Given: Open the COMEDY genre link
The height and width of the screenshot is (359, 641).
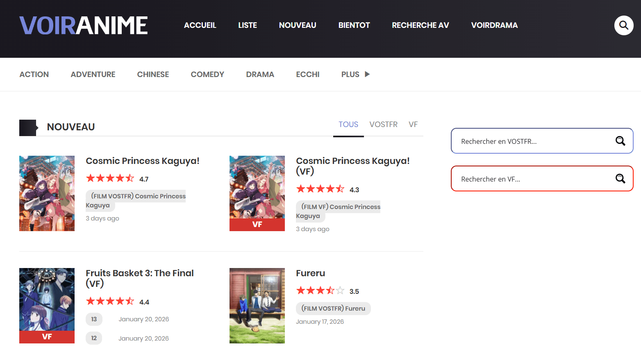Looking at the screenshot, I should [x=207, y=74].
